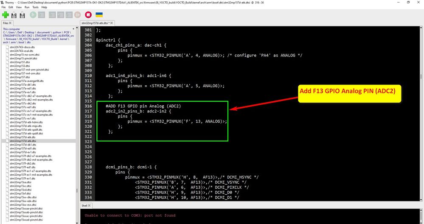The width and height of the screenshot is (424, 224).
Task: Open the Help menu
Action: (44, 7)
